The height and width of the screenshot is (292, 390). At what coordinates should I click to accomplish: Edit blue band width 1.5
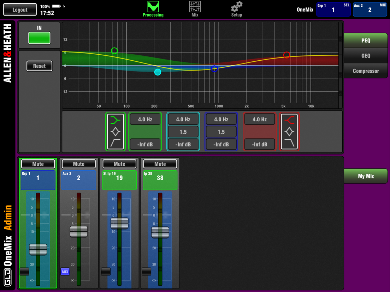click(x=221, y=132)
